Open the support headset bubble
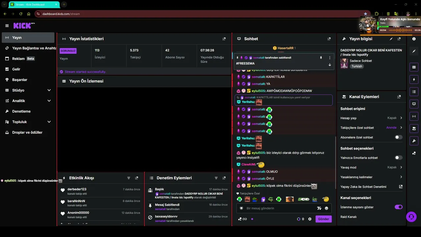This screenshot has width=421, height=237. coord(411,217)
